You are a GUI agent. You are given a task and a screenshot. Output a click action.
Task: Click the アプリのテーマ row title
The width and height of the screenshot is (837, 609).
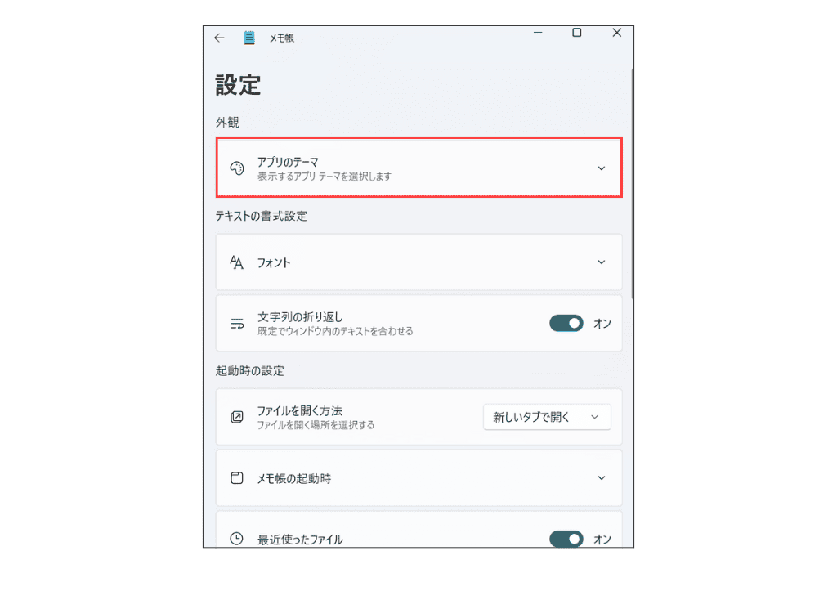click(288, 162)
